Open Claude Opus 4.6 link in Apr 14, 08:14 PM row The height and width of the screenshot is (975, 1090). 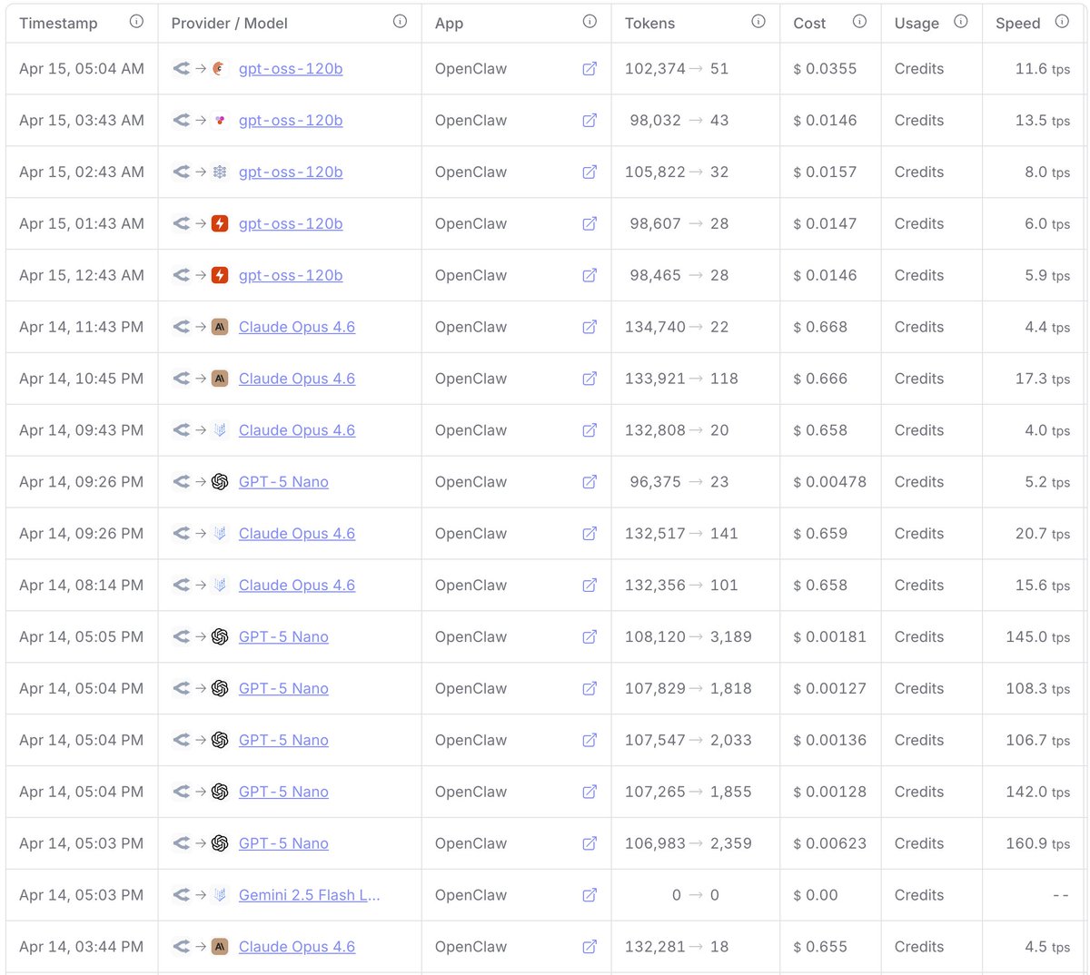tap(297, 586)
